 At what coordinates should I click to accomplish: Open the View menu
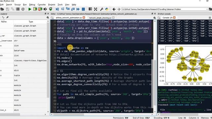pos(67,5)
